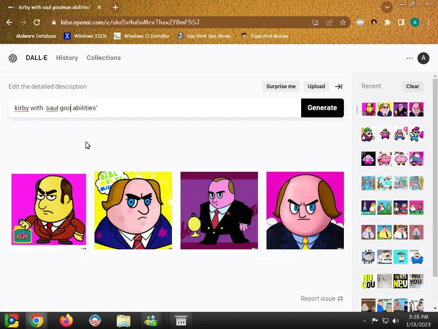Click the padlock site info icon
Screen dimensions: 438x329
point(54,22)
